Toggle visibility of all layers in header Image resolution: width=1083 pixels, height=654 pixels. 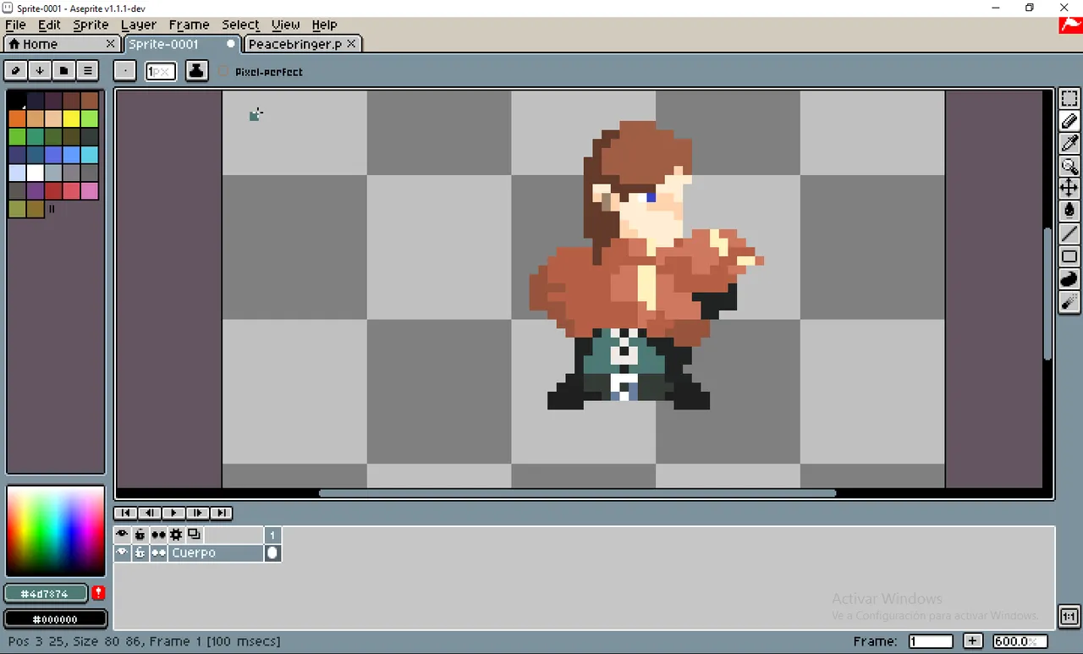point(122,535)
